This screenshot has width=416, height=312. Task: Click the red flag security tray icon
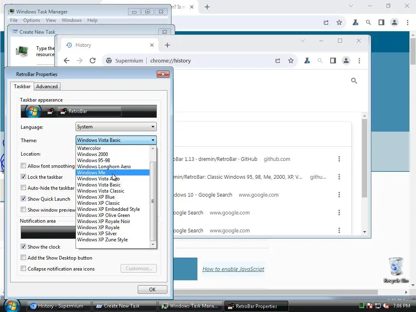click(x=370, y=306)
